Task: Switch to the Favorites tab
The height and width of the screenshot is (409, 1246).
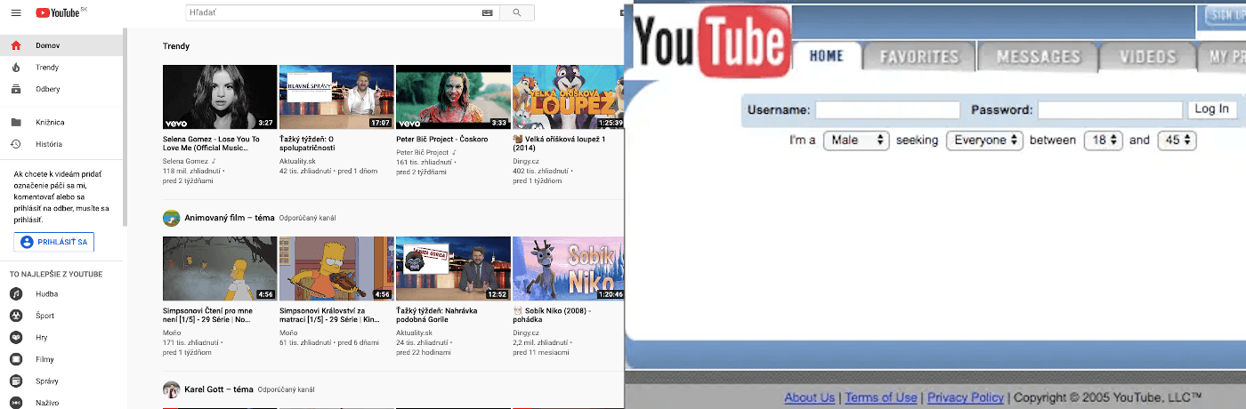Action: tap(919, 57)
